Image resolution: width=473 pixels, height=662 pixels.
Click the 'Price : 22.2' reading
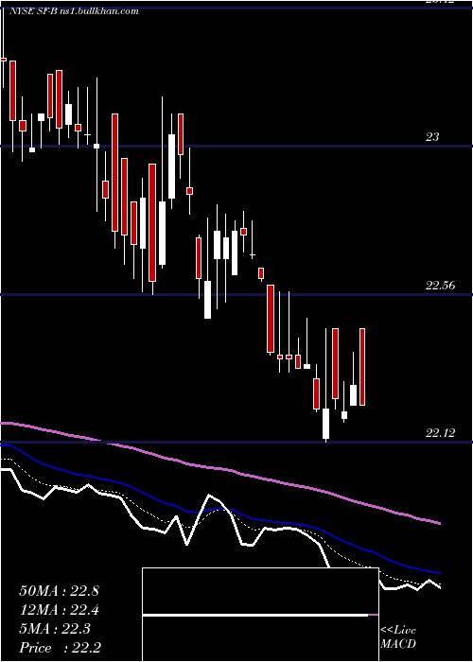[60, 648]
